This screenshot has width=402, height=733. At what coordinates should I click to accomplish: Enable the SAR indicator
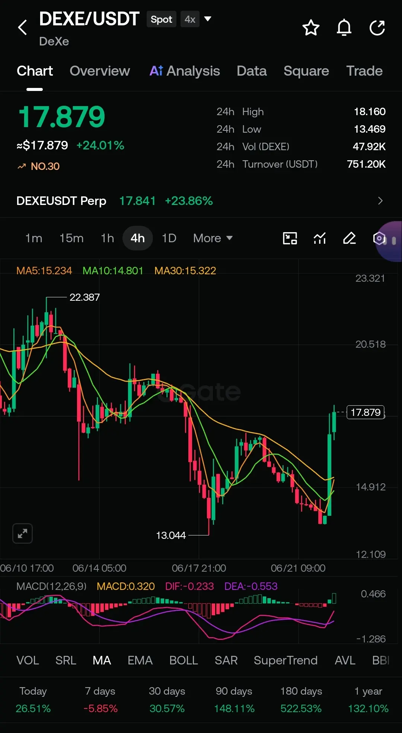226,660
